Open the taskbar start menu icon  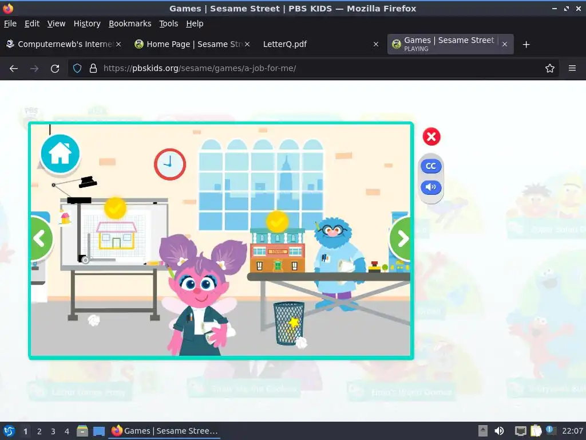[x=9, y=431]
